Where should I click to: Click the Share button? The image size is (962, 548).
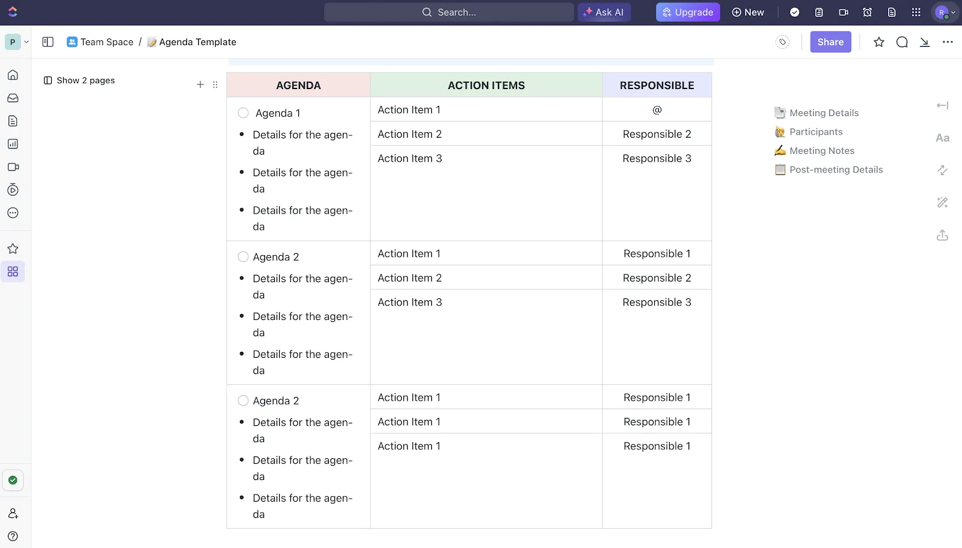(x=830, y=42)
